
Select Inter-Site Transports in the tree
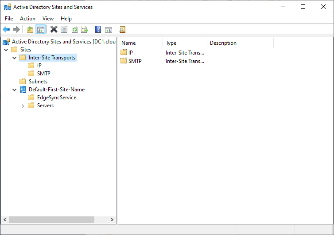coord(52,58)
